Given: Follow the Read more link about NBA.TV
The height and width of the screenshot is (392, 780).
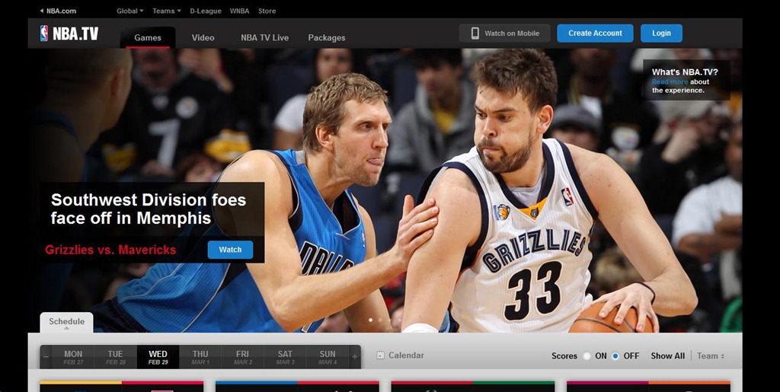Looking at the screenshot, I should 670,82.
